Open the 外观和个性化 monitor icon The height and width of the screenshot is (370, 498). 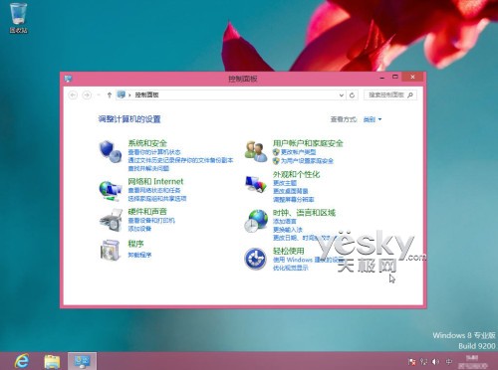(x=256, y=184)
